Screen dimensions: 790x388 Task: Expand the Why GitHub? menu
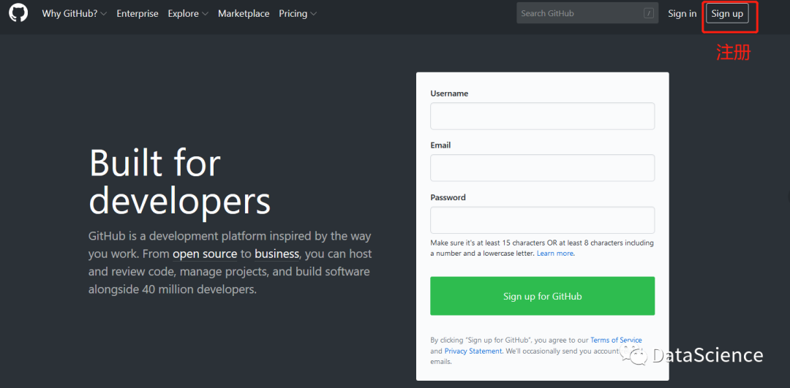pyautogui.click(x=74, y=14)
